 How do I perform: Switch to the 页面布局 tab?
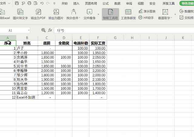[91, 3]
